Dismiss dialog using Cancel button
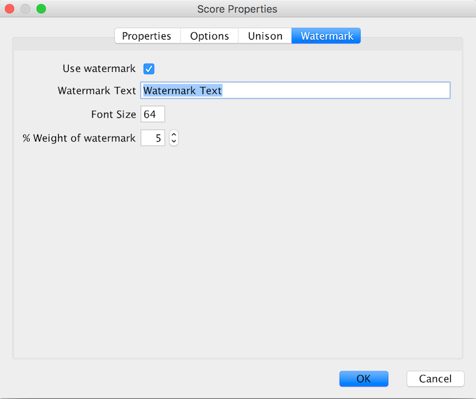 pos(435,379)
